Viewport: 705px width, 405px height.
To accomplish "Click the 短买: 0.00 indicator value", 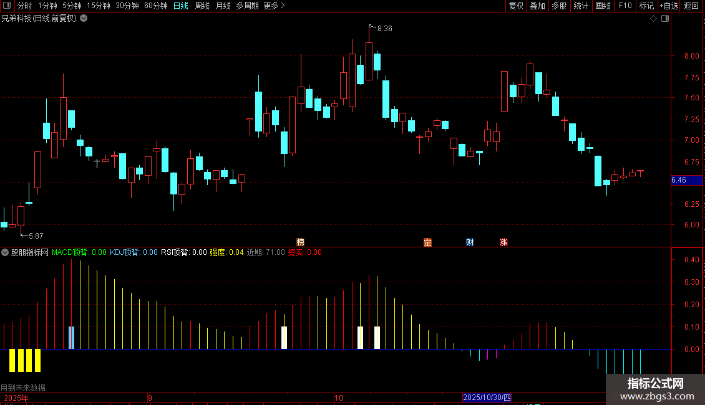I will (305, 252).
